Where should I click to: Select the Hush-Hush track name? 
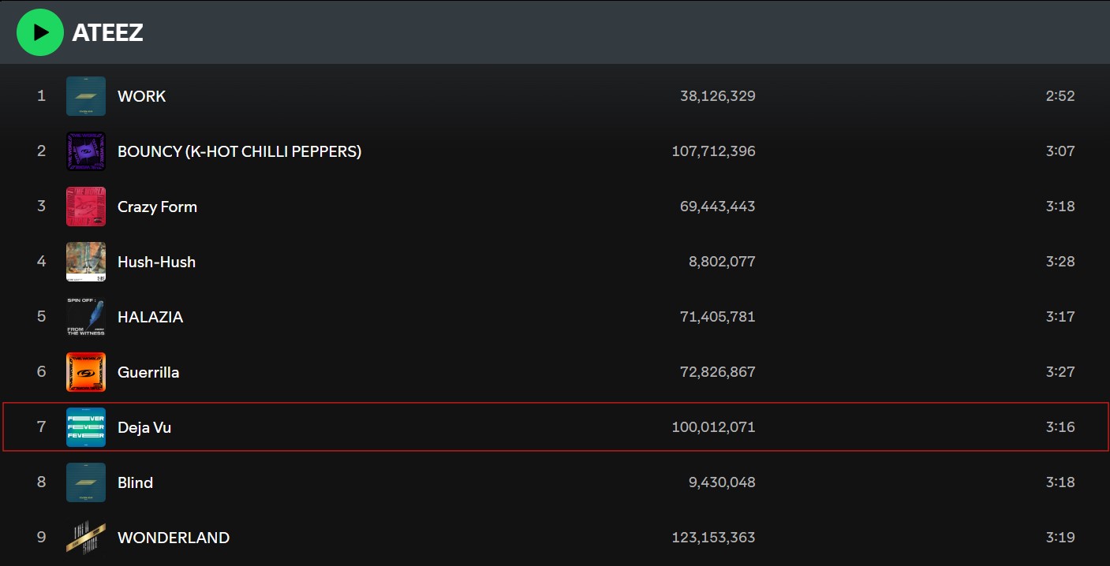tap(156, 262)
